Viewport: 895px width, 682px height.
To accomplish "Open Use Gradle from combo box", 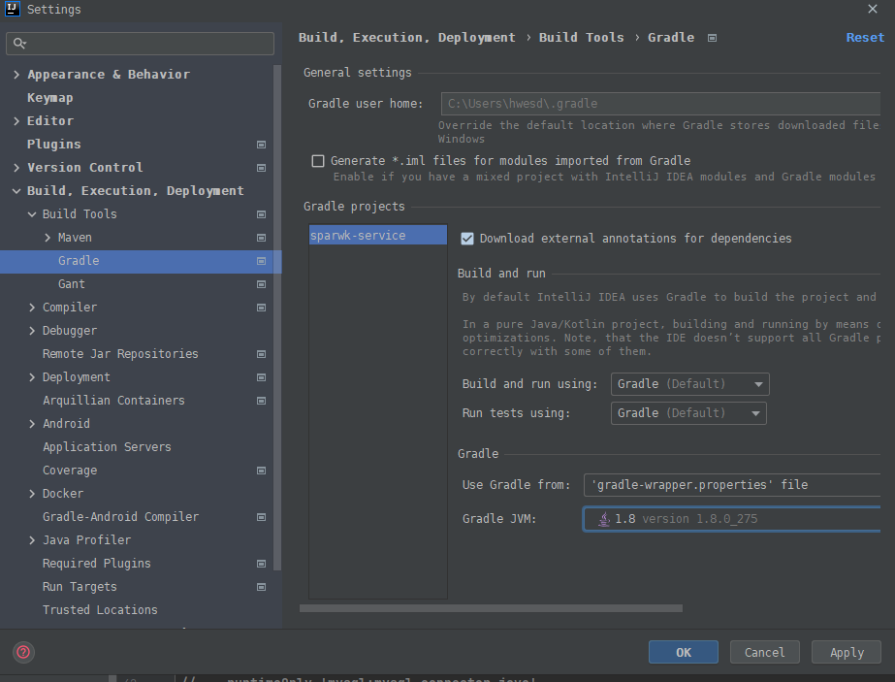I will tap(732, 485).
